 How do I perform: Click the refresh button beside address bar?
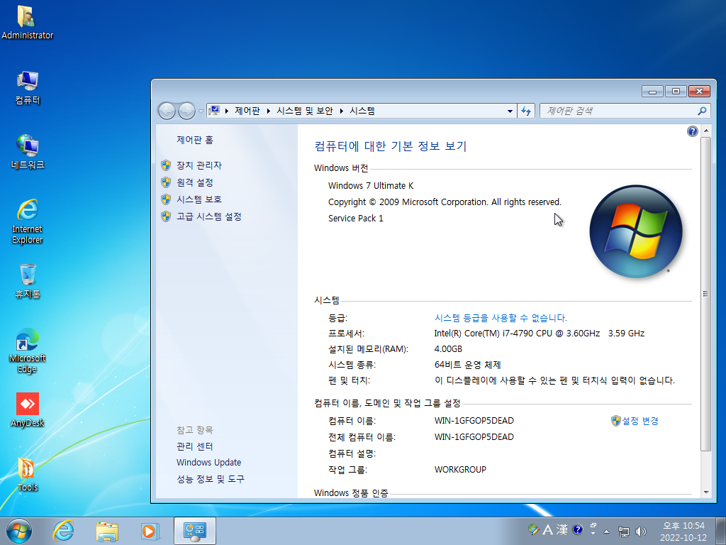point(526,111)
